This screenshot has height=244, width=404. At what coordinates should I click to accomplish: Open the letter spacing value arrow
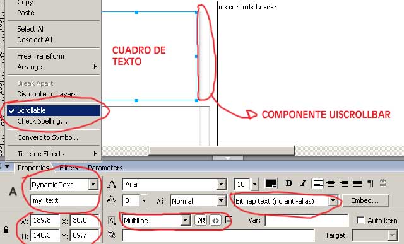145,200
